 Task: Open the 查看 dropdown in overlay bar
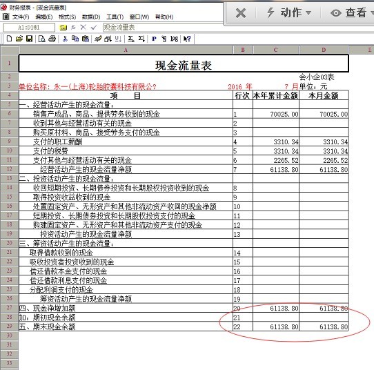click(352, 12)
